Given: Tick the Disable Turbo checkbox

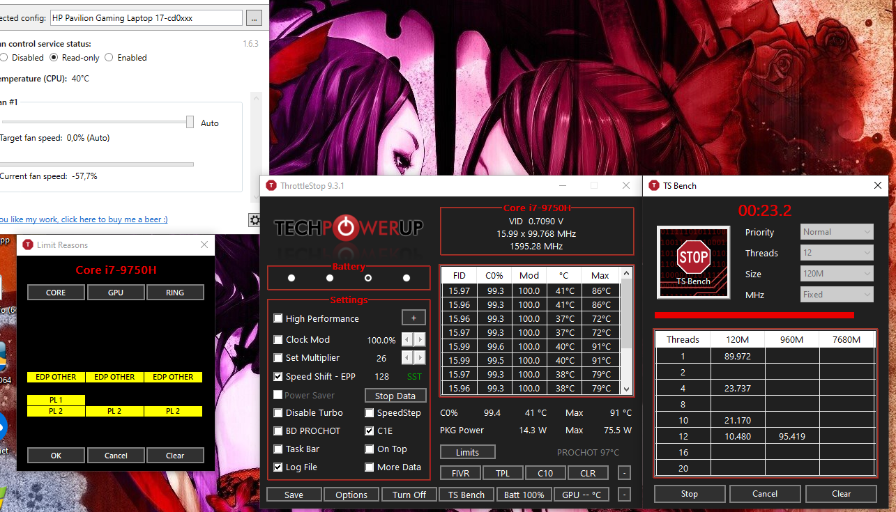Looking at the screenshot, I should pos(278,412).
